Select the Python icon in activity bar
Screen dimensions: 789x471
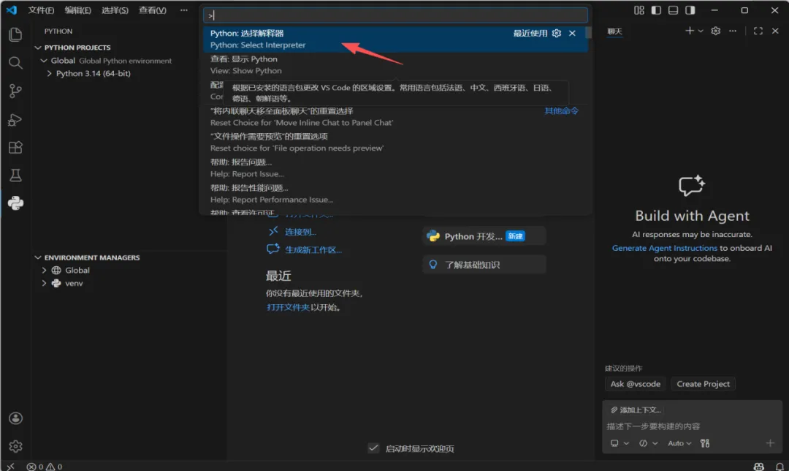15,203
